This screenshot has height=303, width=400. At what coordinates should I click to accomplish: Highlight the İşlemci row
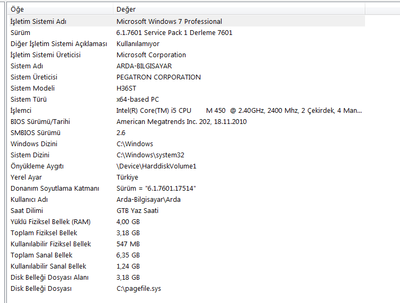coord(21,110)
